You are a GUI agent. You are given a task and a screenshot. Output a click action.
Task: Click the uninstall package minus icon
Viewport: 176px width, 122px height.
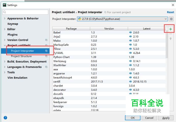click(170, 34)
